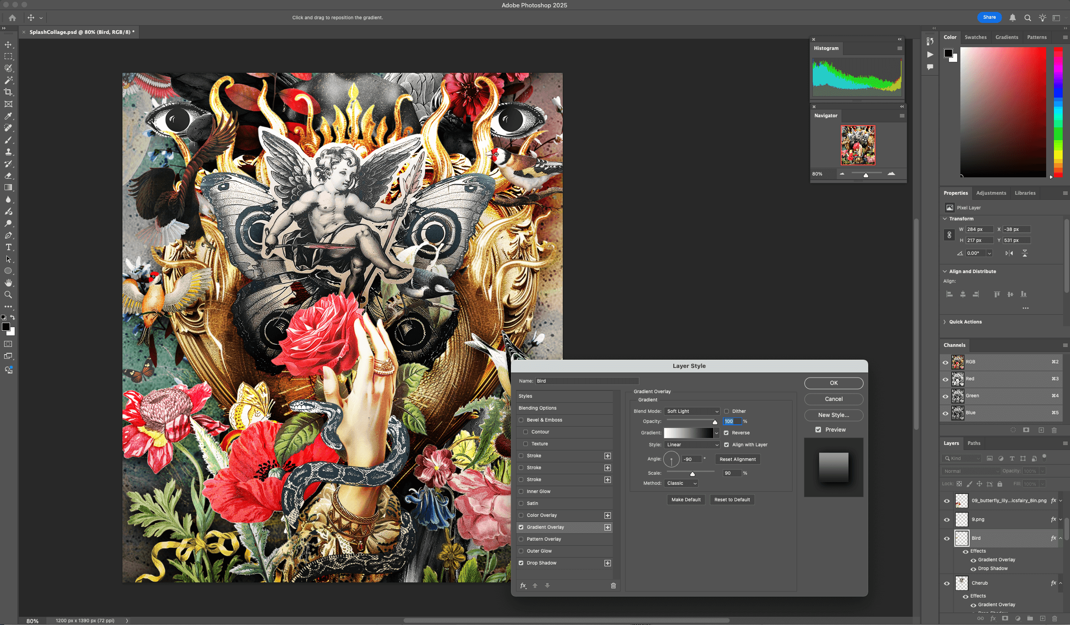Toggle Quick Mask mode icon
Viewport: 1070px width, 625px height.
pos(8,344)
